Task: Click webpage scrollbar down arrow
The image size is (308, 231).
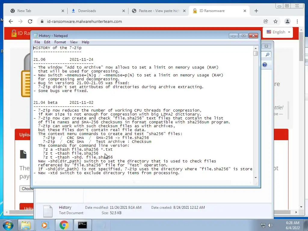Action: tap(301, 207)
